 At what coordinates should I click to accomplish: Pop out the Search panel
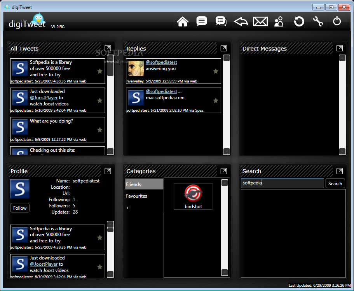(340, 171)
